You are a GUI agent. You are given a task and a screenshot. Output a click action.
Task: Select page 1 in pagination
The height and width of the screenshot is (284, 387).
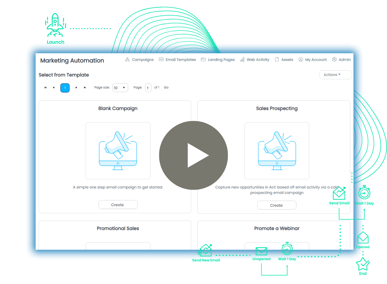65,88
